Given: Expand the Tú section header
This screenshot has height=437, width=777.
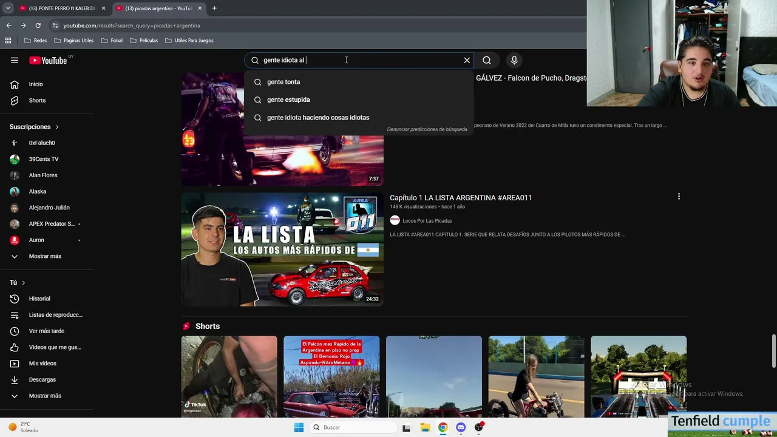Looking at the screenshot, I should (17, 283).
